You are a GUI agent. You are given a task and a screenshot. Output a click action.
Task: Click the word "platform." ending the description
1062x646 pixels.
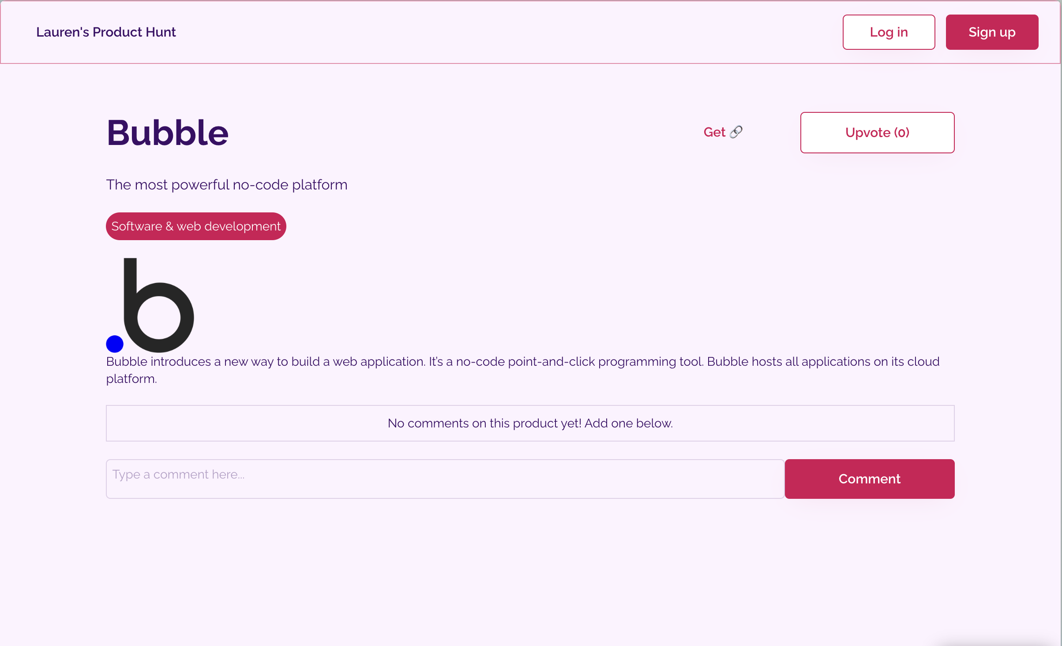coord(131,379)
